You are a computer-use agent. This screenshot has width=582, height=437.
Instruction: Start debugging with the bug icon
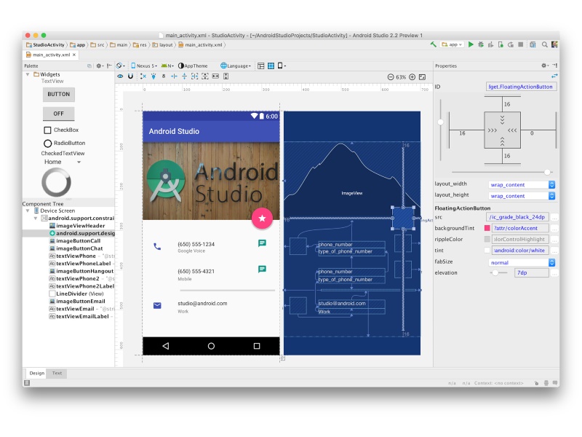coord(481,44)
